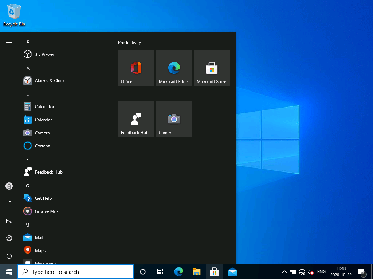The width and height of the screenshot is (373, 279).
Task: Launch Microsoft Edge from the Productivity tiles
Action: [174, 68]
